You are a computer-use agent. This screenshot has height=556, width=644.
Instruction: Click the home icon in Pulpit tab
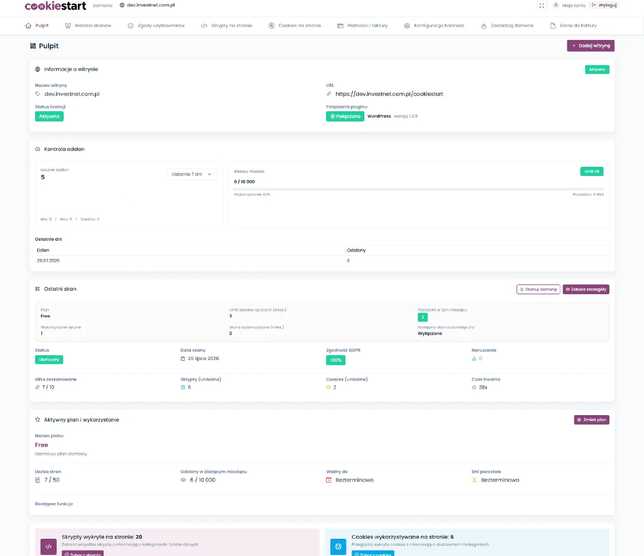(x=28, y=25)
